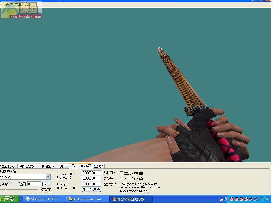Click the FPS: 30 info text

tap(62, 181)
